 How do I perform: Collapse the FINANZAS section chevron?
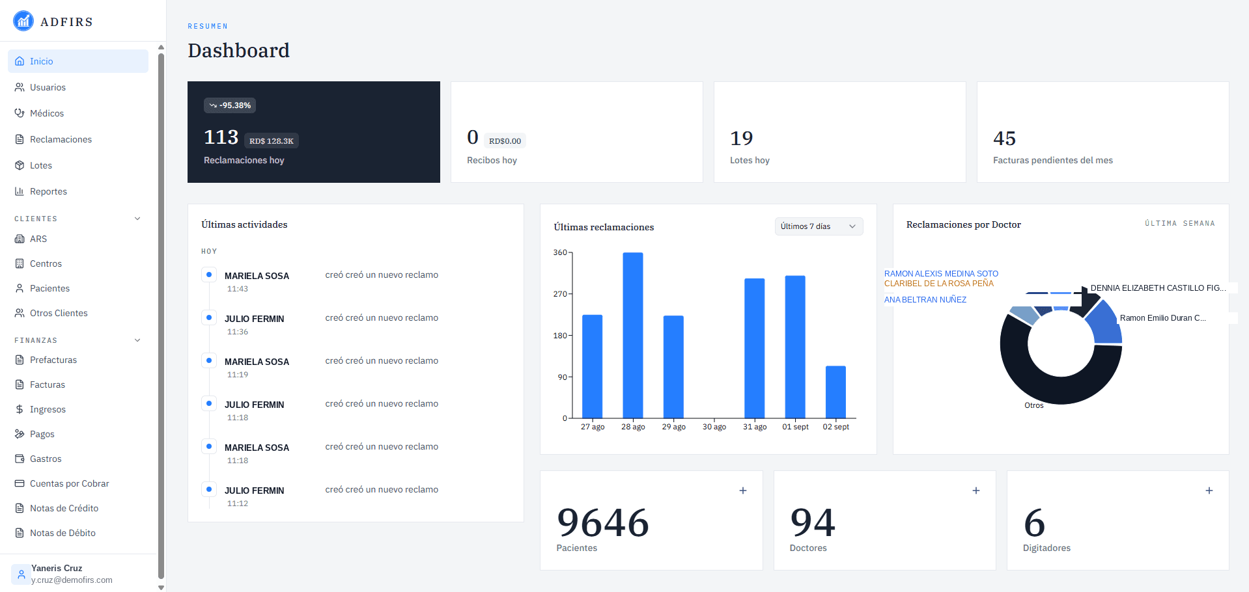pos(137,340)
